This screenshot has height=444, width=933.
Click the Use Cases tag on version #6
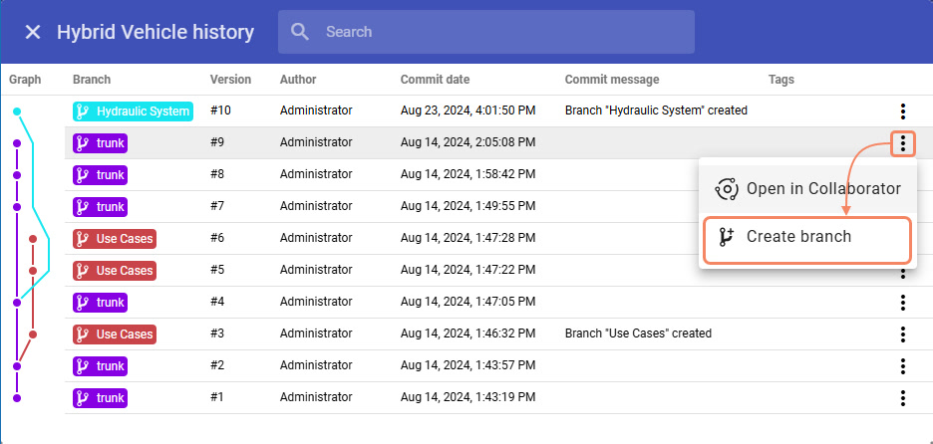pyautogui.click(x=115, y=239)
